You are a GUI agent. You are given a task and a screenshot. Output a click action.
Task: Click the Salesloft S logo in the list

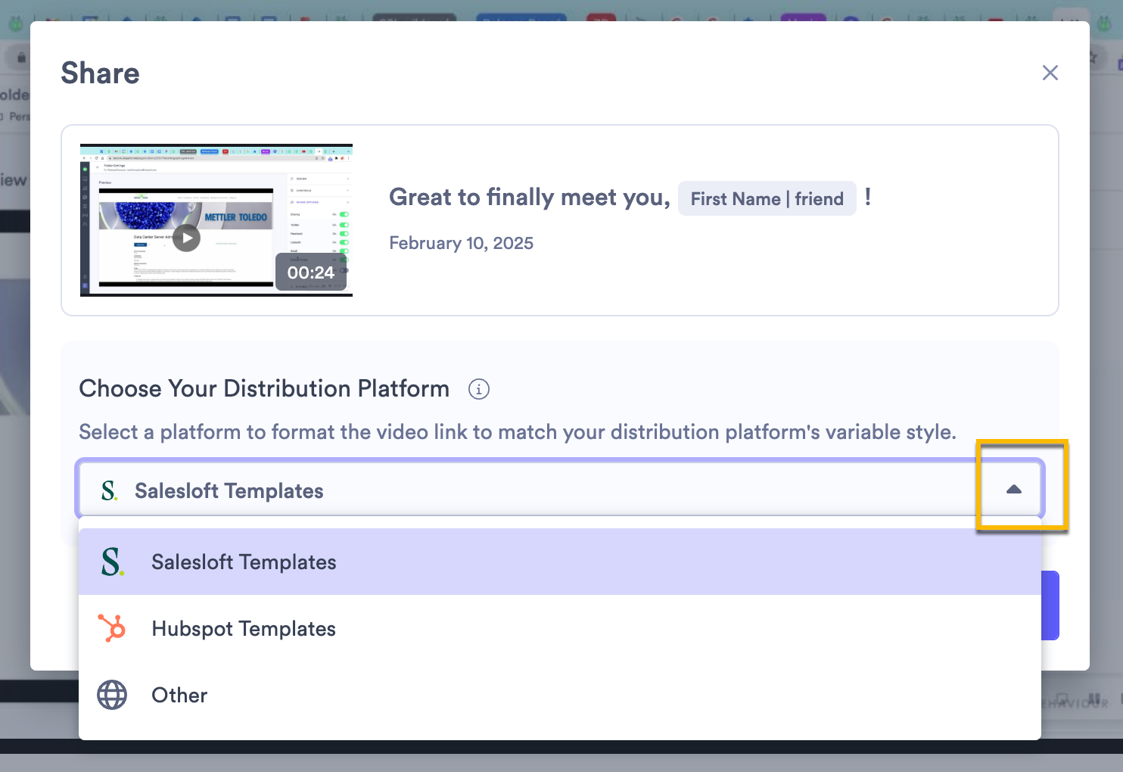112,562
